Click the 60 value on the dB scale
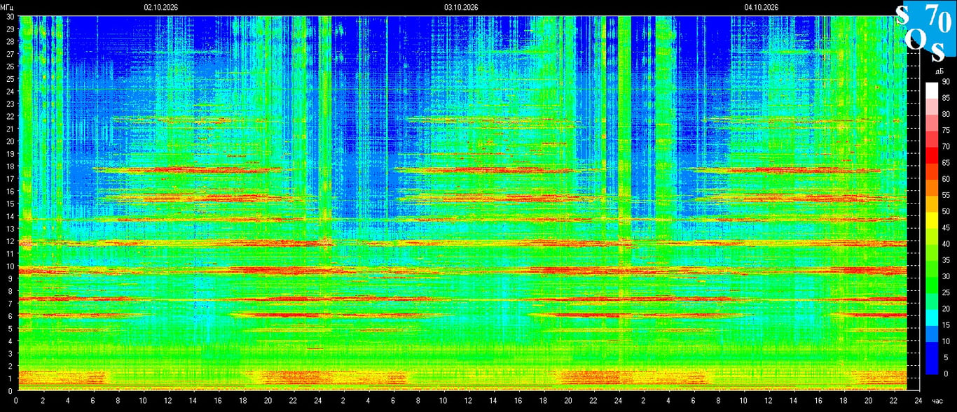 click(x=945, y=179)
